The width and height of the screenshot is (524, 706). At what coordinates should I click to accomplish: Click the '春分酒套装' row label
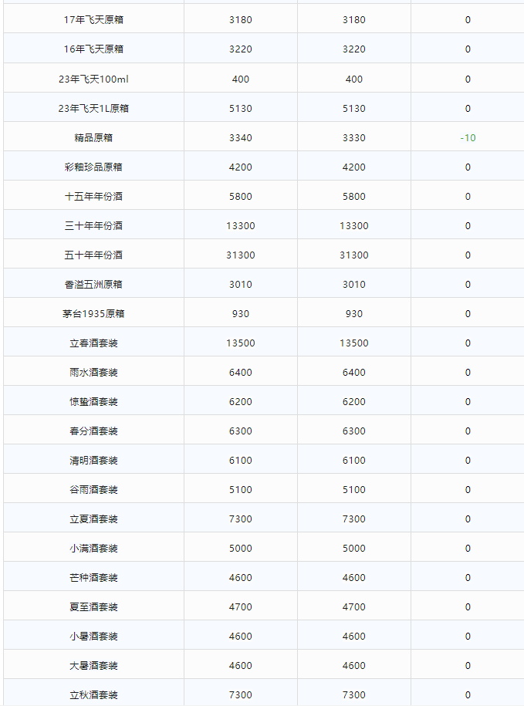point(93,431)
